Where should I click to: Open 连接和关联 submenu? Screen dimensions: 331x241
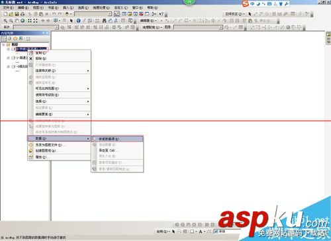(59, 71)
